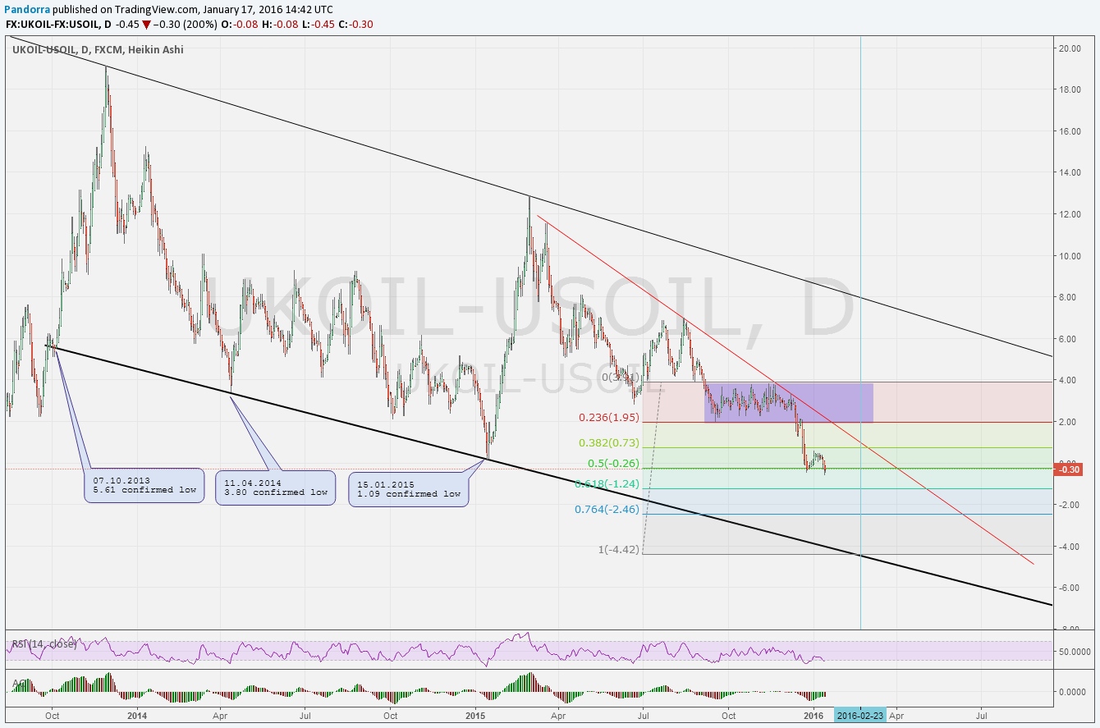This screenshot has width=1100, height=728.
Task: Click the 50.0000 value on RSI scale
Action: pos(1077,651)
